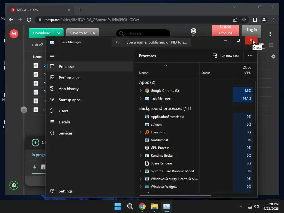This screenshot has width=284, height=213.
Task: Expand the Everything background process
Action: 141,132
